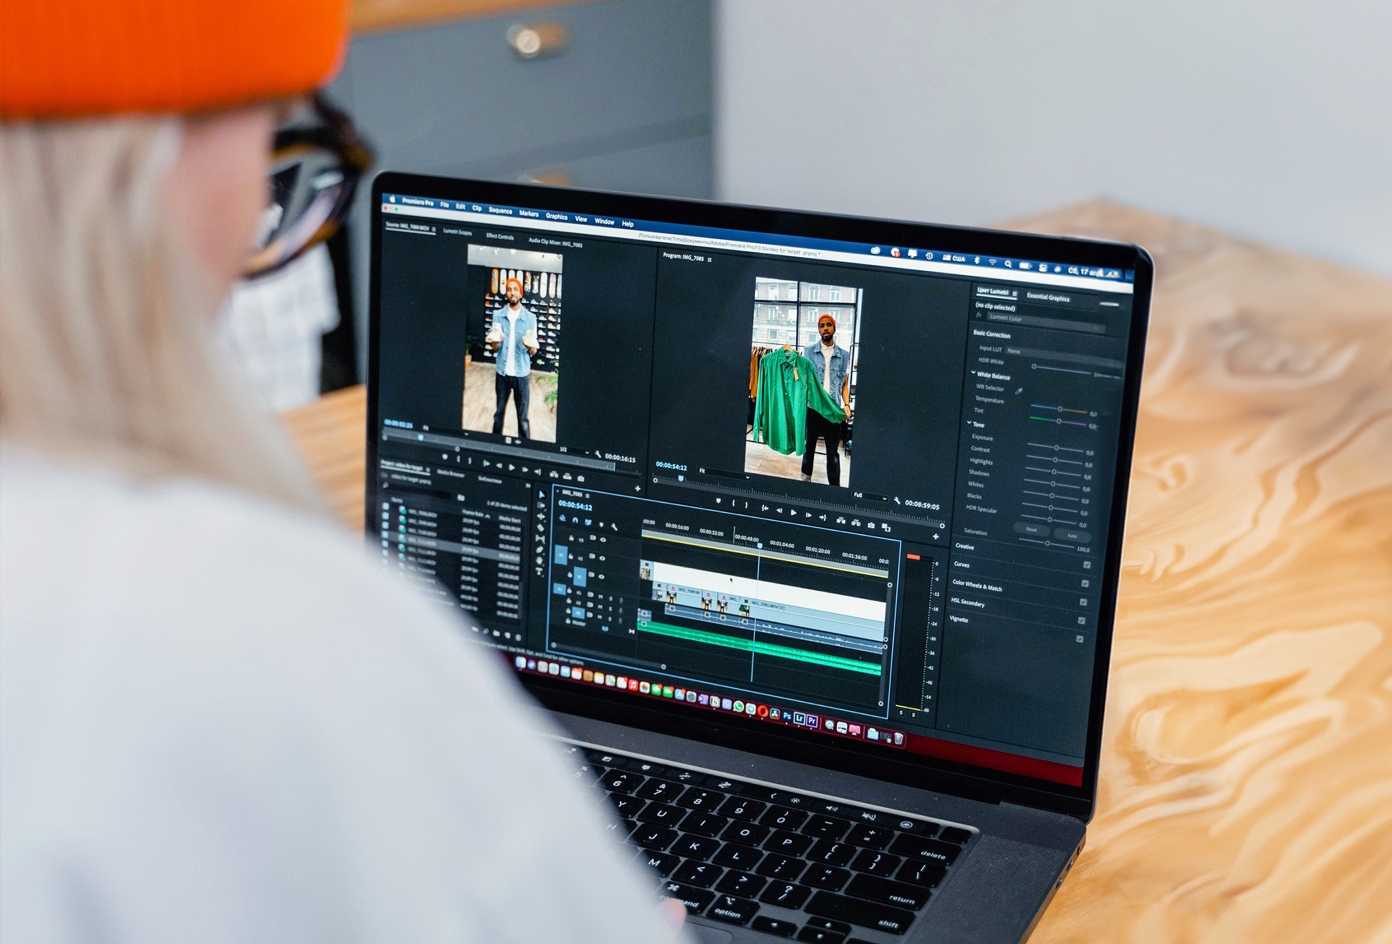Open Photoshop from the Dock
This screenshot has height=944, width=1392.
coord(787,716)
